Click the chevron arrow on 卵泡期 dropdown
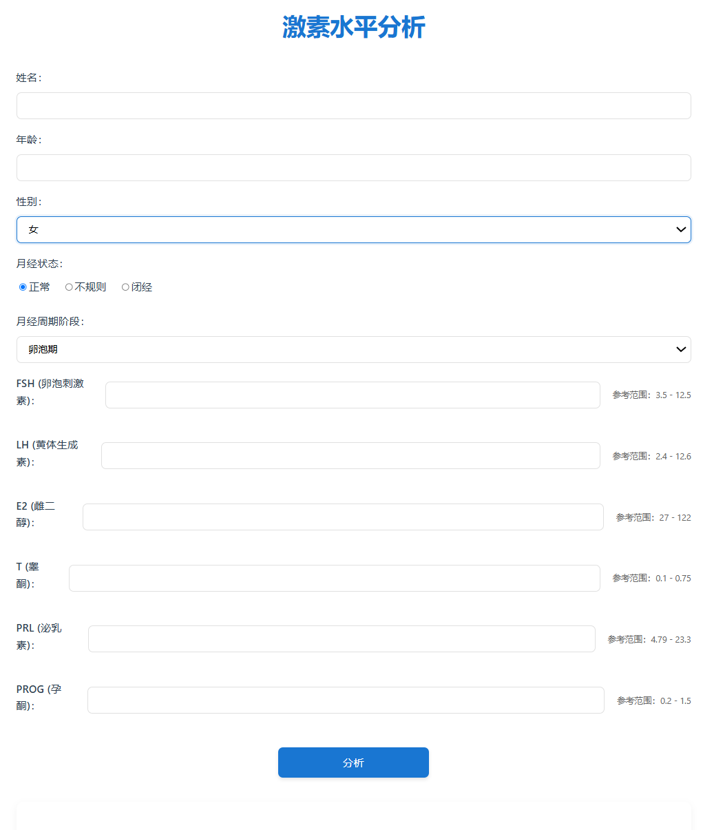 [681, 350]
